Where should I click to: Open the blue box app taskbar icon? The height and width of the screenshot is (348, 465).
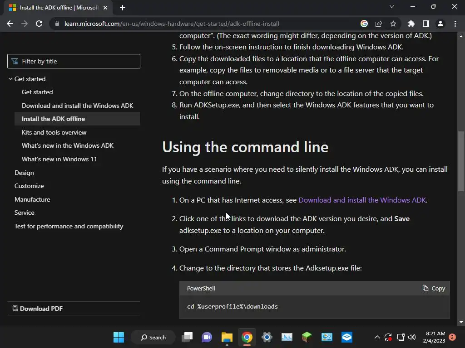[346, 337]
